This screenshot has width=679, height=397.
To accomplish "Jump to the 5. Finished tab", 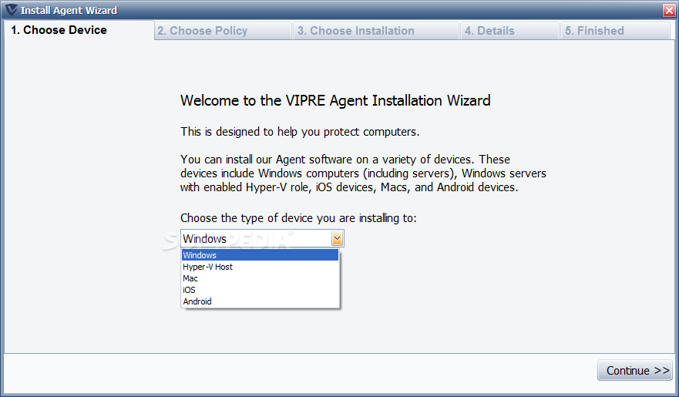I will tap(615, 31).
